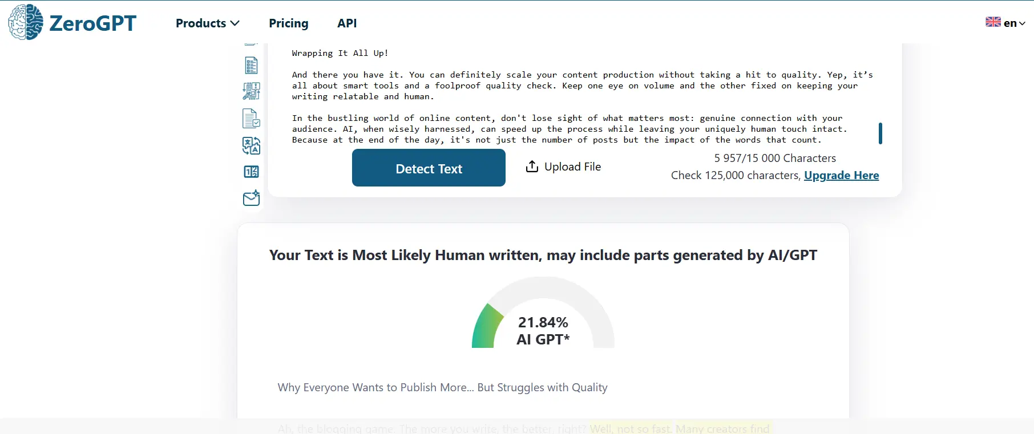Viewport: 1034px width, 434px height.
Task: Click the AI GPT percentage gauge
Action: point(543,313)
